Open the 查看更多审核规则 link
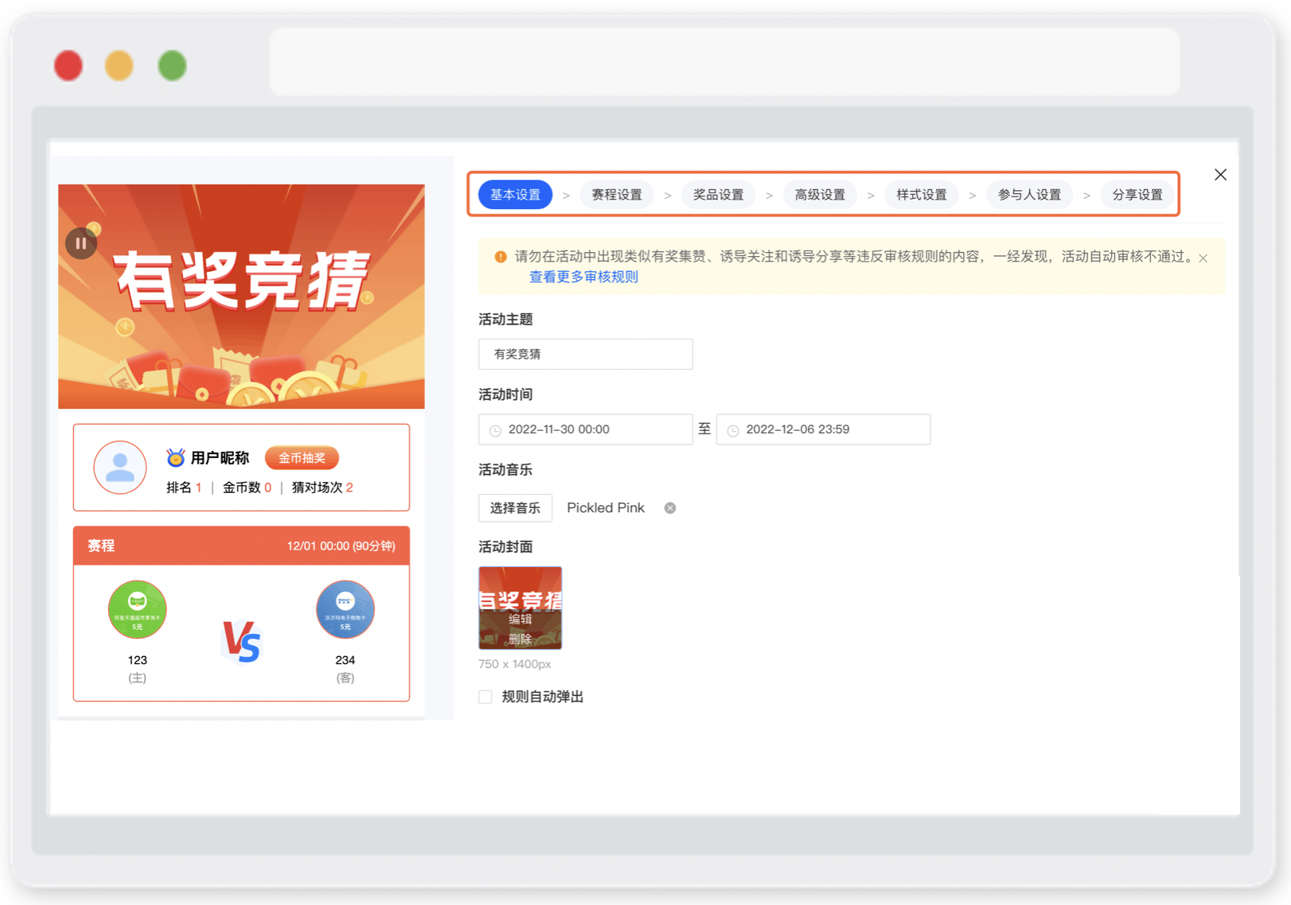The height and width of the screenshot is (905, 1291). coord(583,277)
